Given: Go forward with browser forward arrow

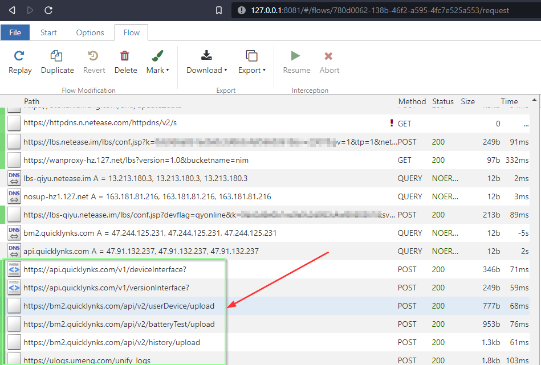Looking at the screenshot, I should (30, 10).
